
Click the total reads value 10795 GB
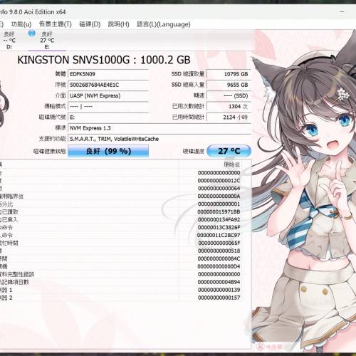click(229, 74)
